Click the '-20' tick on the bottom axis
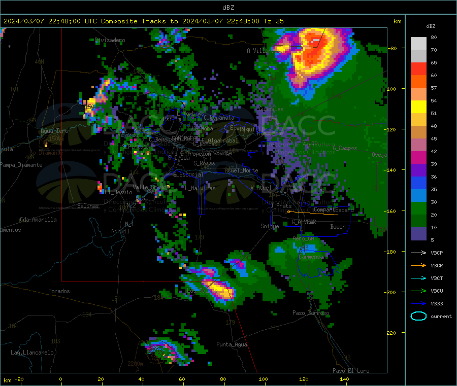Viewport: 457px width, 386px height. point(19,379)
